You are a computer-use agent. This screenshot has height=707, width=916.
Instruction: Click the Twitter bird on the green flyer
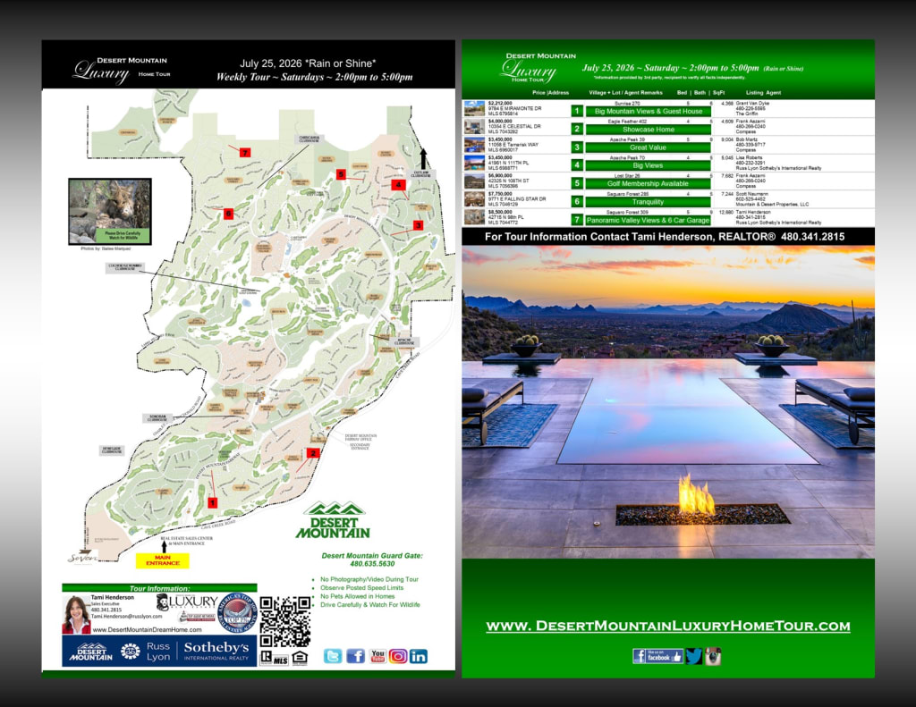point(693,656)
